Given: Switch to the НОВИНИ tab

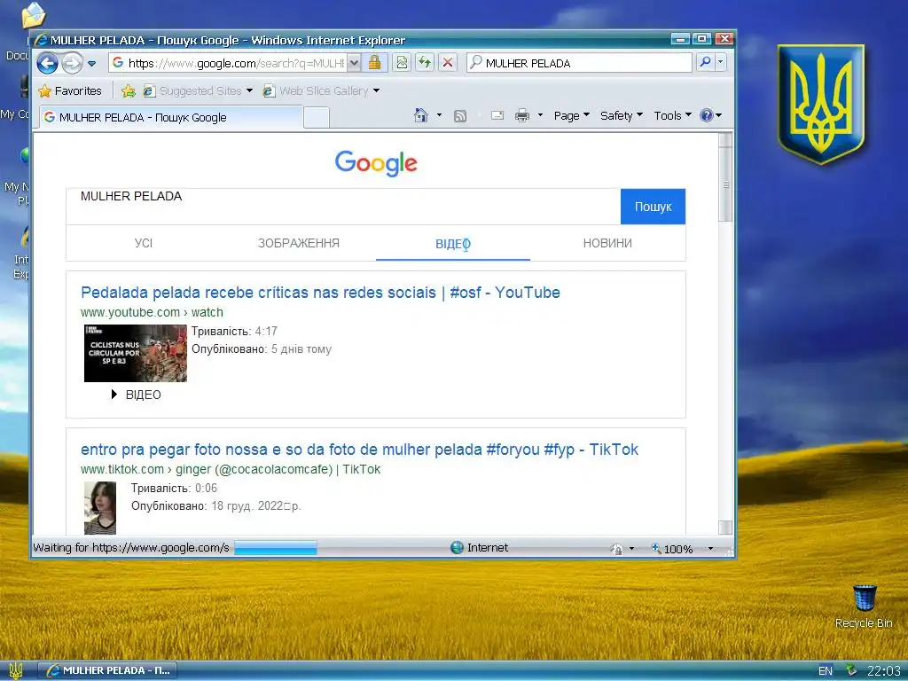Looking at the screenshot, I should (x=607, y=243).
